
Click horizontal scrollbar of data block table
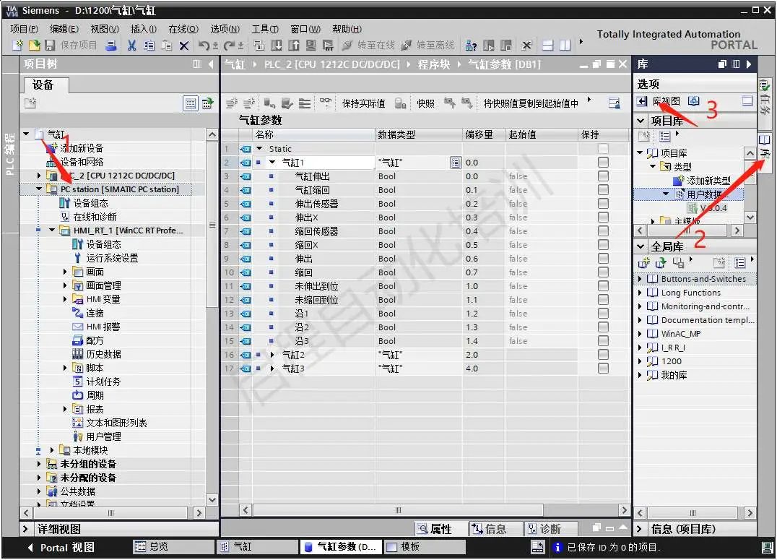(398, 510)
